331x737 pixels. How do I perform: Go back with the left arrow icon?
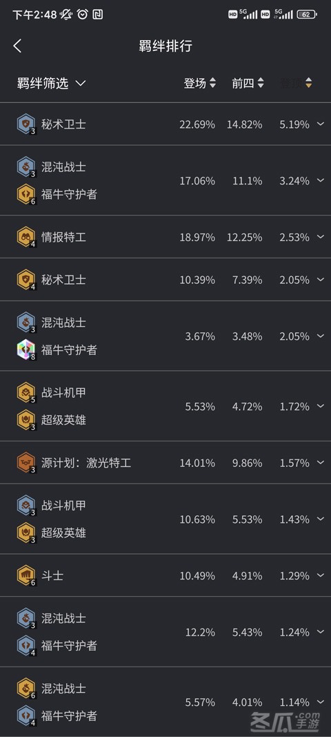(x=17, y=46)
